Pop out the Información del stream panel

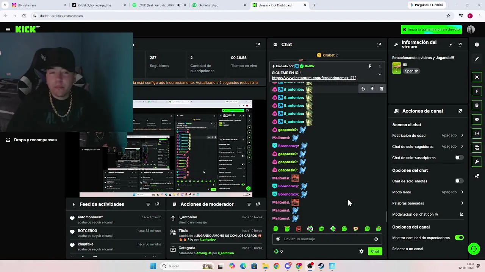click(x=460, y=45)
